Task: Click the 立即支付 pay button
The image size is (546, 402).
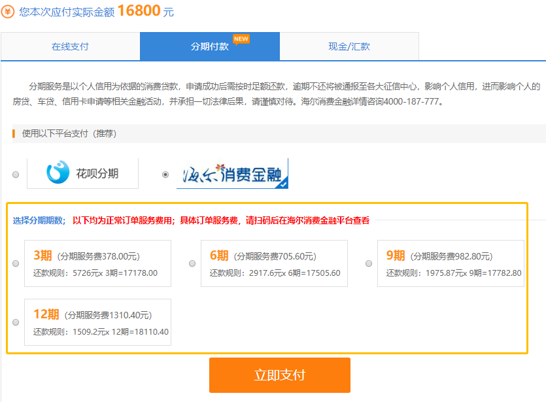Action: 279,375
